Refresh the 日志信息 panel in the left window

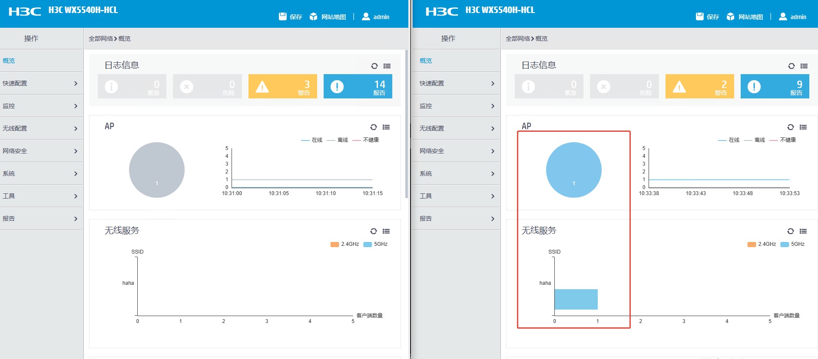pyautogui.click(x=374, y=66)
